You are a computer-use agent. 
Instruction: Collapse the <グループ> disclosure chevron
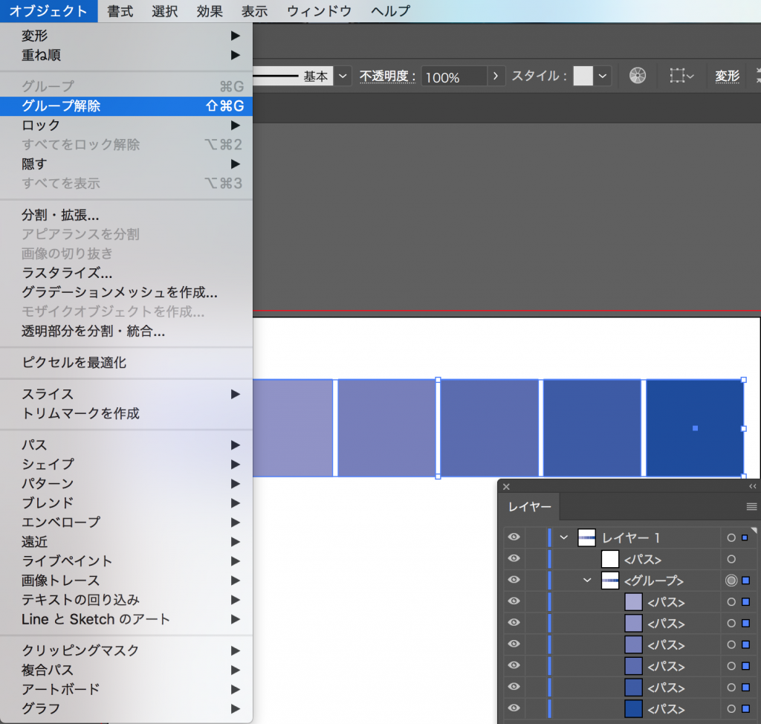click(x=587, y=581)
